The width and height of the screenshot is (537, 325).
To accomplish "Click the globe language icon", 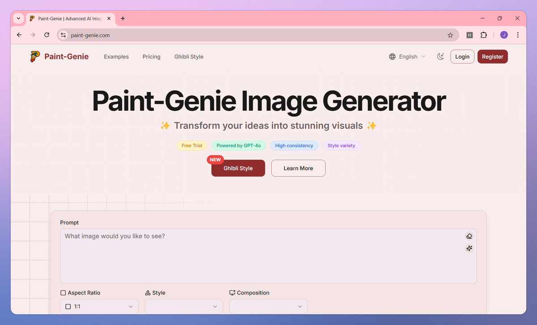I will [392, 57].
